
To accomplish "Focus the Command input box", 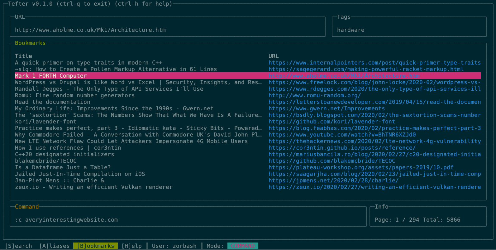I will pos(188,220).
